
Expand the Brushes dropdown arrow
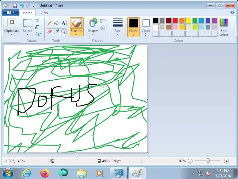[77, 34]
